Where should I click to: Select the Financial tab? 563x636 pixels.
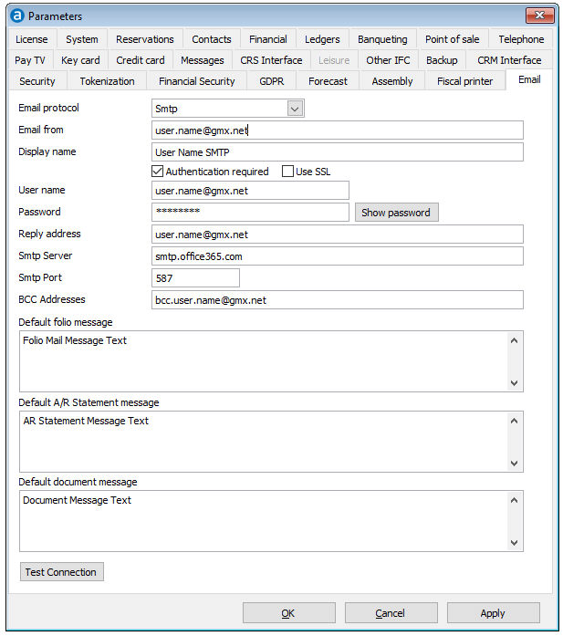267,39
